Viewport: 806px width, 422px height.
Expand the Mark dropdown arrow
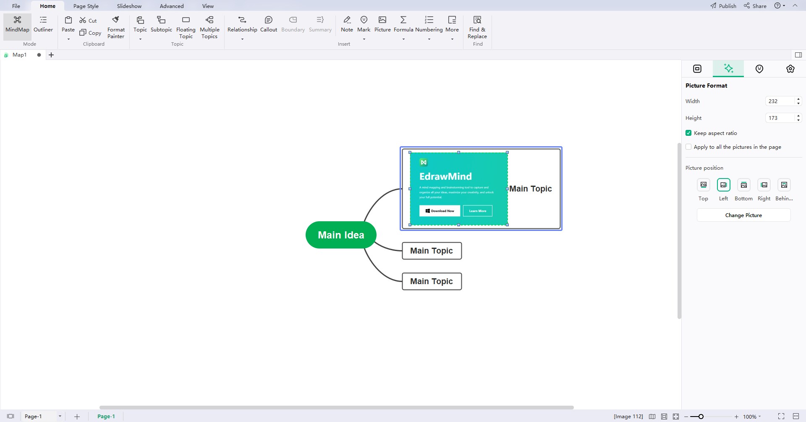tap(364, 39)
